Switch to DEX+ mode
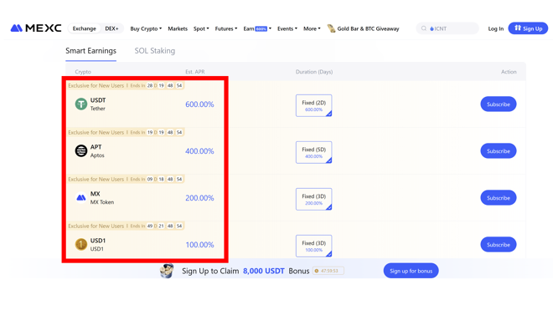The image size is (553, 310). click(111, 28)
